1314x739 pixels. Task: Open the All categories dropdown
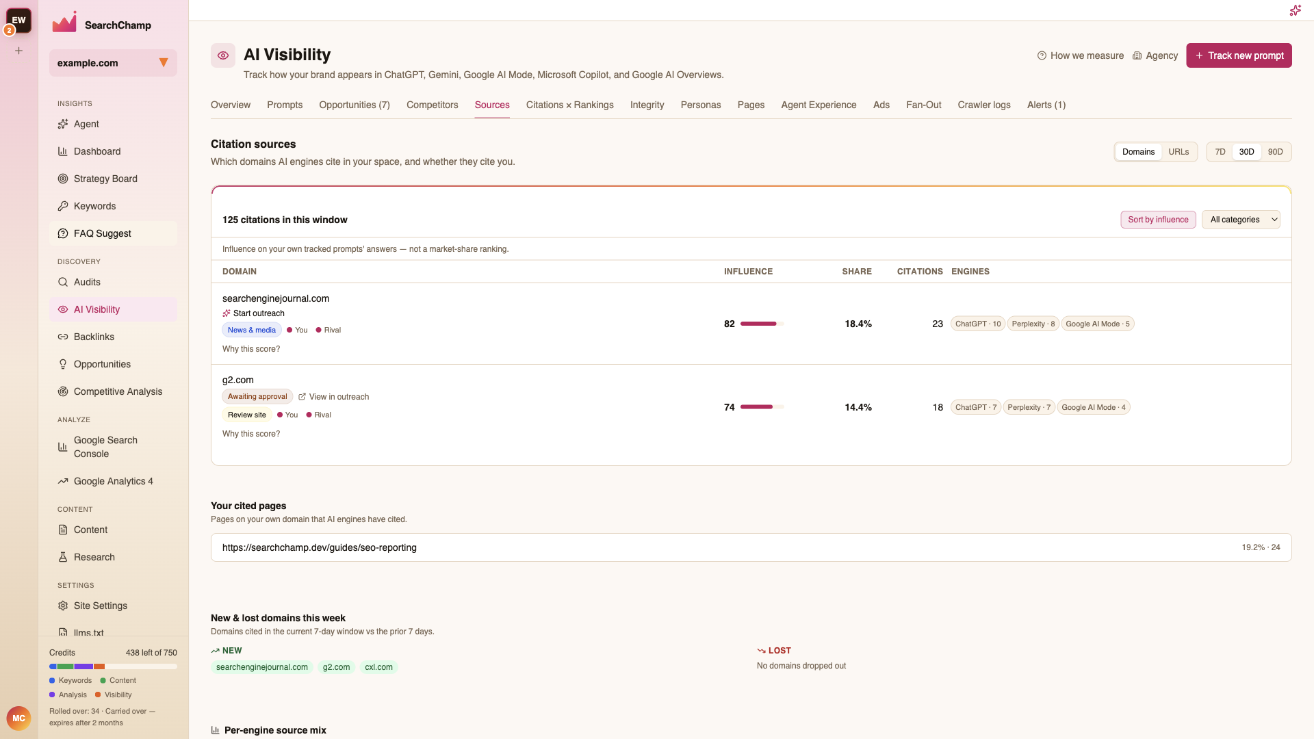[x=1241, y=220]
